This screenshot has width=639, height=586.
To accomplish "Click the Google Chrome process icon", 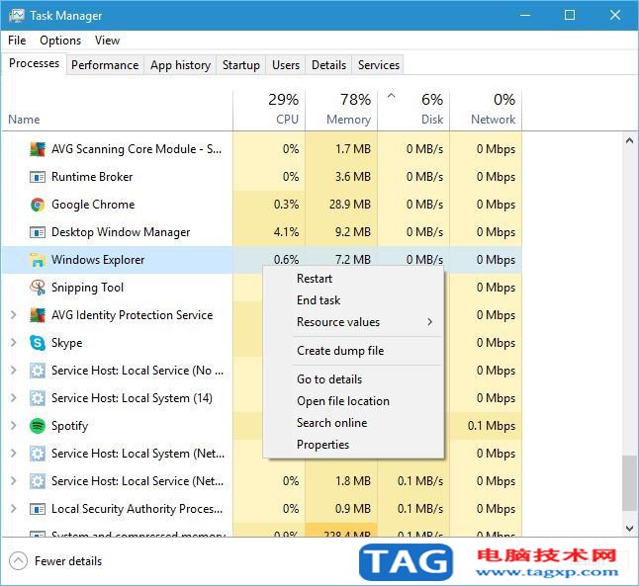I will pyautogui.click(x=38, y=205).
